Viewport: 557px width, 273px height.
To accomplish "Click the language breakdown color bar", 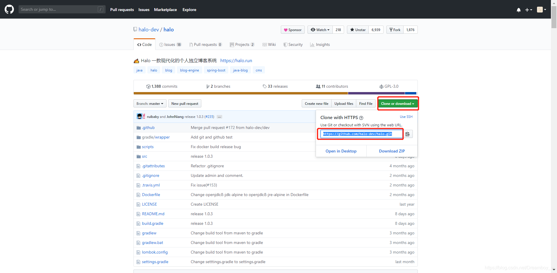I will [x=275, y=93].
